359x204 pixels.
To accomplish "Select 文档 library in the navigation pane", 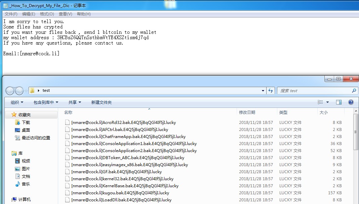I will click(x=26, y=177).
